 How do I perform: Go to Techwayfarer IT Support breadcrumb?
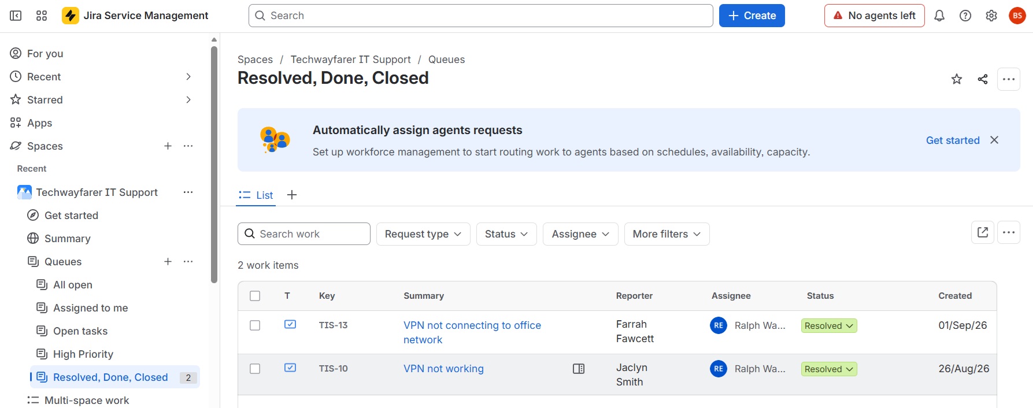350,60
